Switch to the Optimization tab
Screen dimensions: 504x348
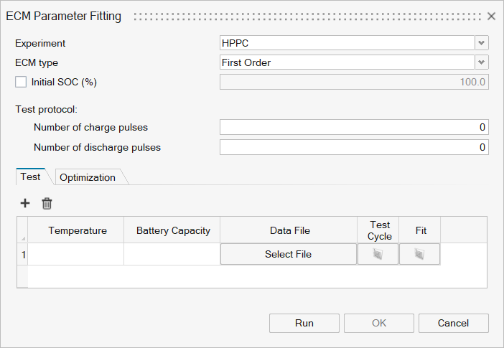click(88, 177)
